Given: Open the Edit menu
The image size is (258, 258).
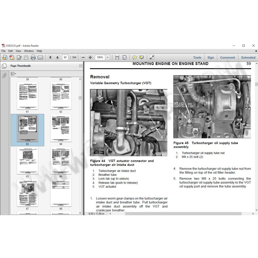Looking at the screenshot, I should click(x=11, y=51).
